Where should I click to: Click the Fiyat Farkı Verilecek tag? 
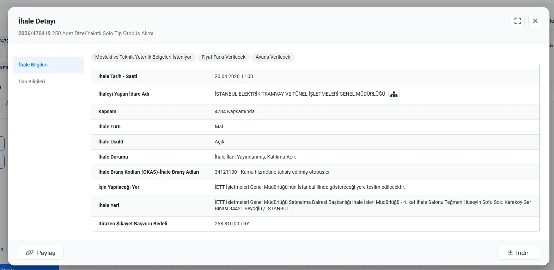click(x=223, y=57)
